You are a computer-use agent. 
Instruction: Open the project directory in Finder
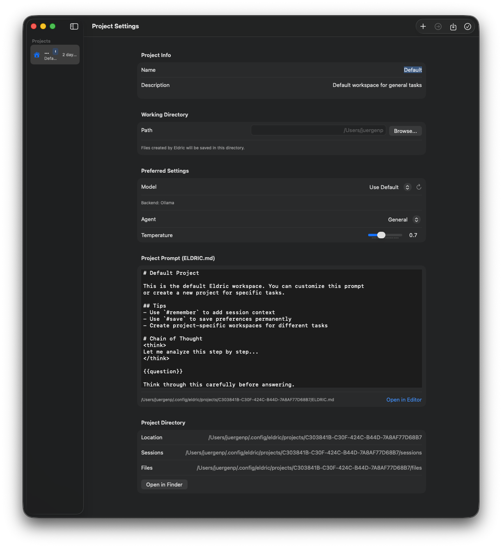coord(164,484)
